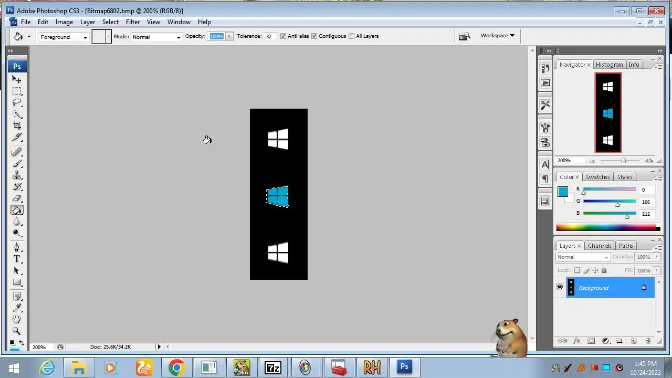Select the Dodge tool
The image size is (672, 378).
(x=17, y=233)
